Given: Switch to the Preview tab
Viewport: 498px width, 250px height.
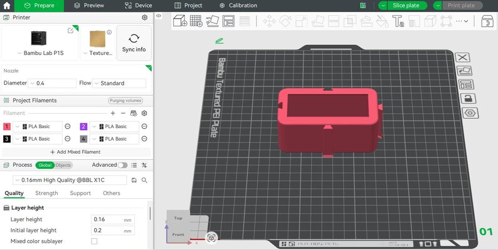Looking at the screenshot, I should [x=89, y=6].
